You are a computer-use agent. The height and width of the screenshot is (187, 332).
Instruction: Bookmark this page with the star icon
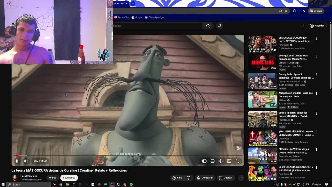[x=286, y=11]
